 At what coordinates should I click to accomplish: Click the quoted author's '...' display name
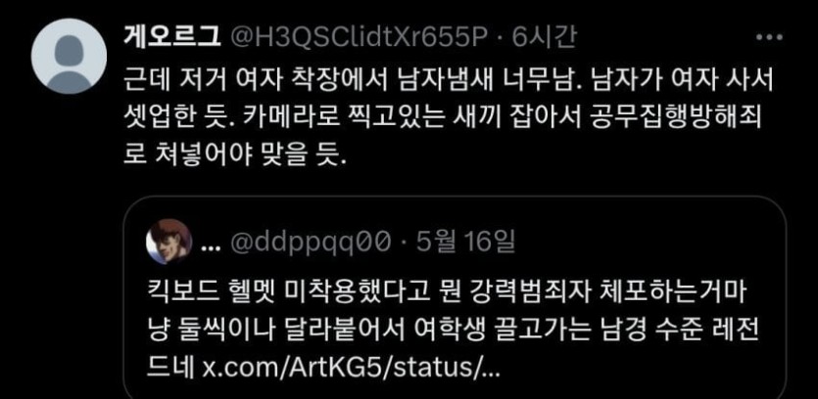[x=211, y=246]
